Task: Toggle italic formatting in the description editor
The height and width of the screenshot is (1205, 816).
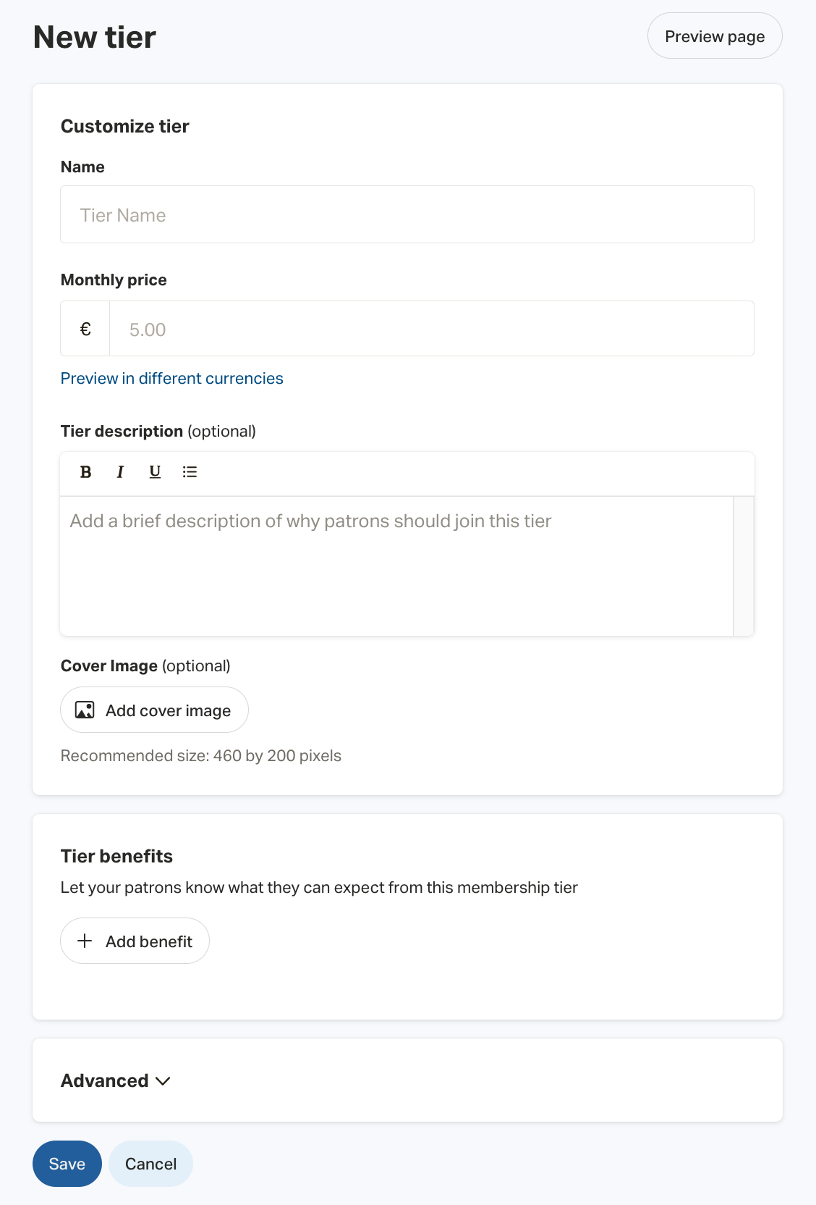Action: point(120,472)
